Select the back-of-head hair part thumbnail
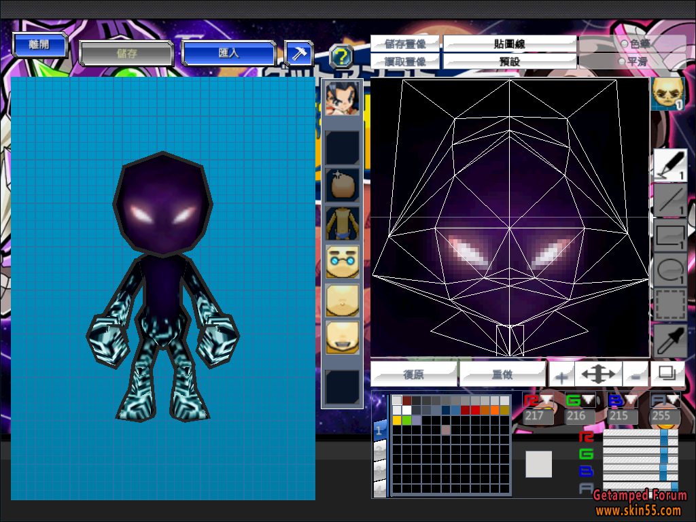Screen dimensions: 696x522 point(343,185)
